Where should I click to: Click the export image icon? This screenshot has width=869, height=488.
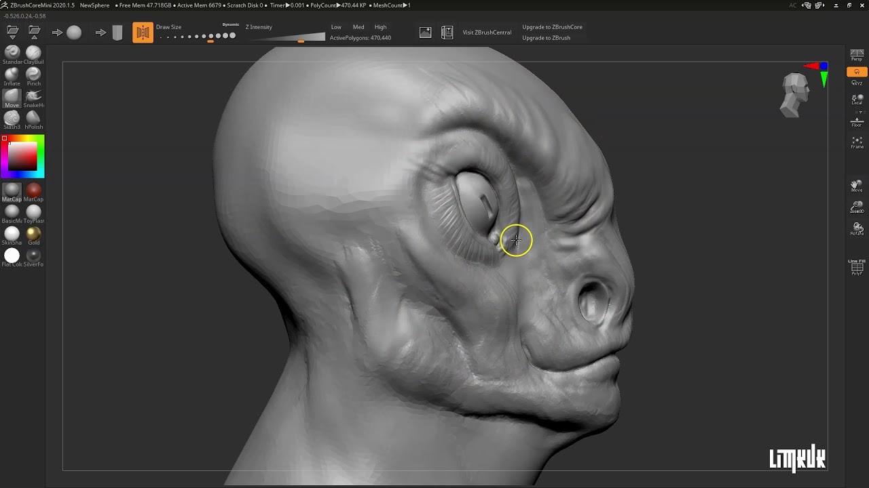point(425,32)
